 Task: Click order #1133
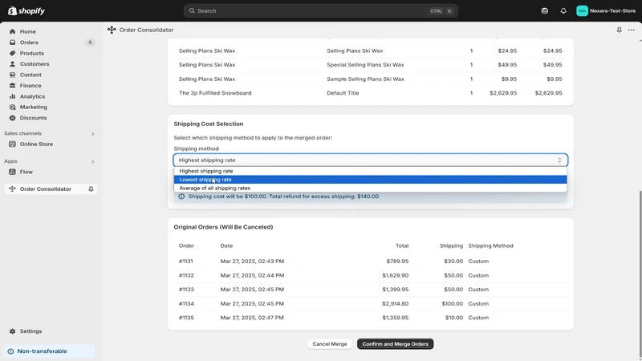186,290
